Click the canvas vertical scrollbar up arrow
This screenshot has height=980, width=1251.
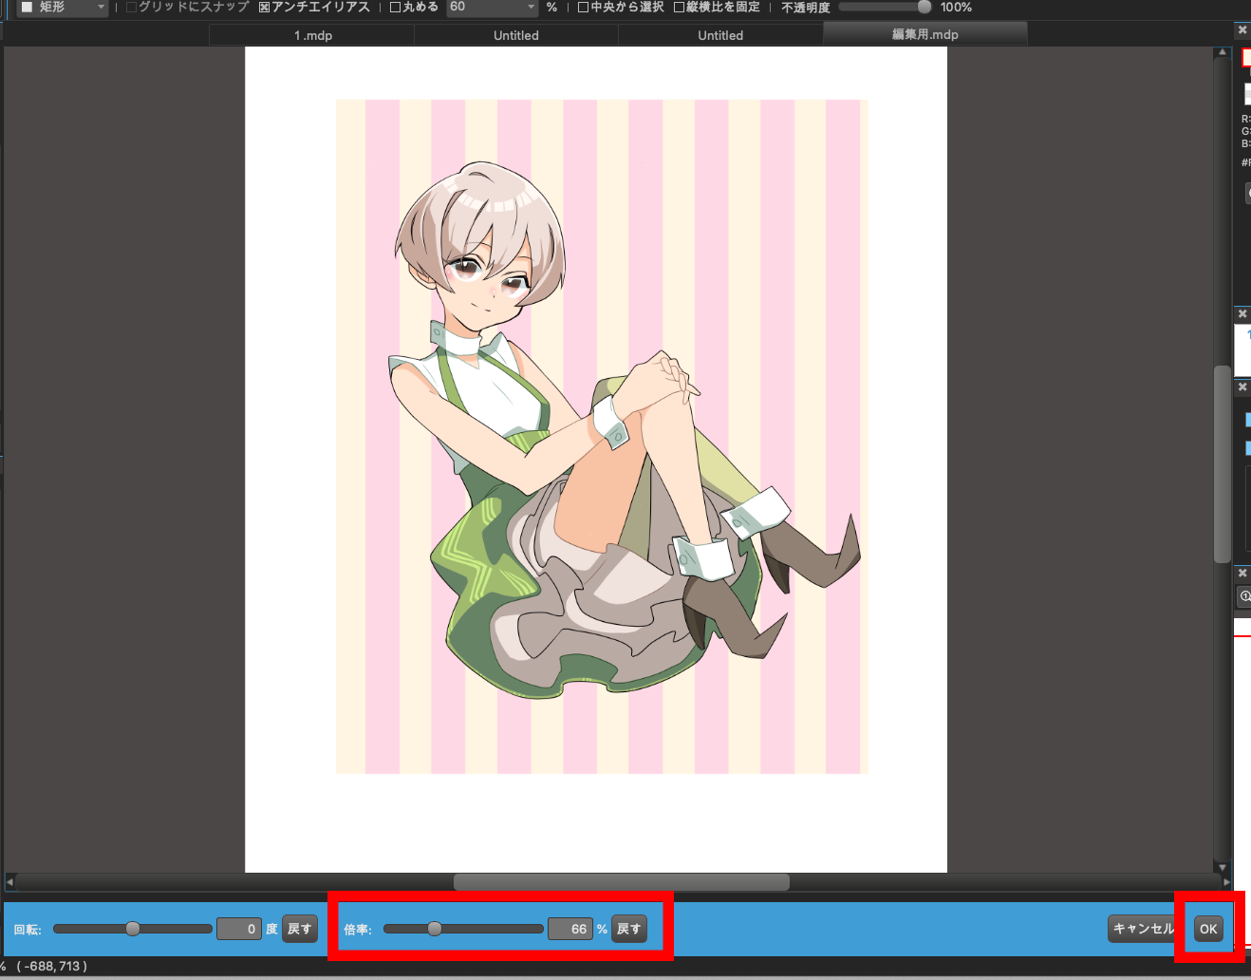[x=1222, y=52]
